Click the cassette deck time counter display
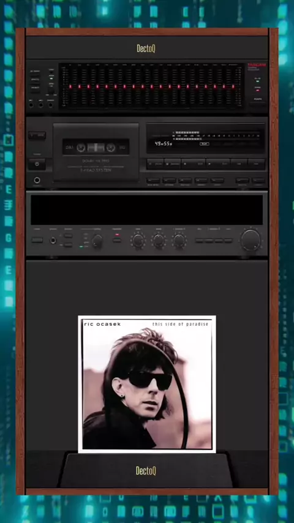The image size is (294, 523). [163, 144]
